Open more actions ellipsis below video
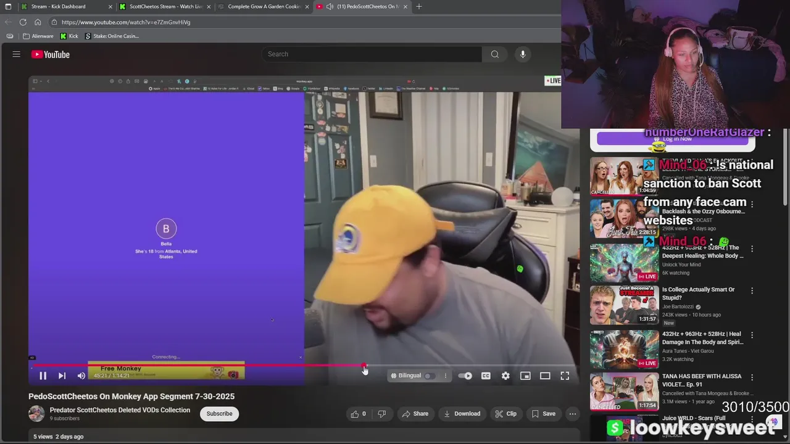The image size is (790, 444). 573,414
